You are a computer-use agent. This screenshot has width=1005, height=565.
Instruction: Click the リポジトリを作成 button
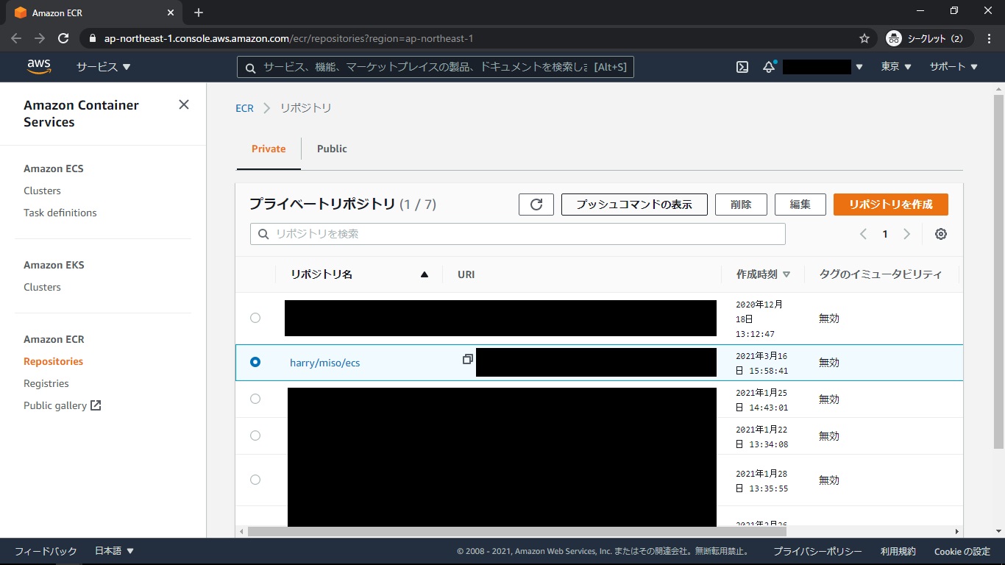[890, 205]
